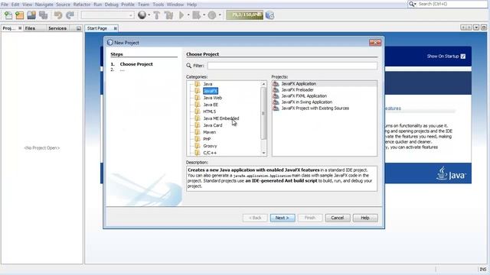The height and width of the screenshot is (275, 490).
Task: Select JavaFX Project with Existing Sources
Action: click(x=315, y=108)
